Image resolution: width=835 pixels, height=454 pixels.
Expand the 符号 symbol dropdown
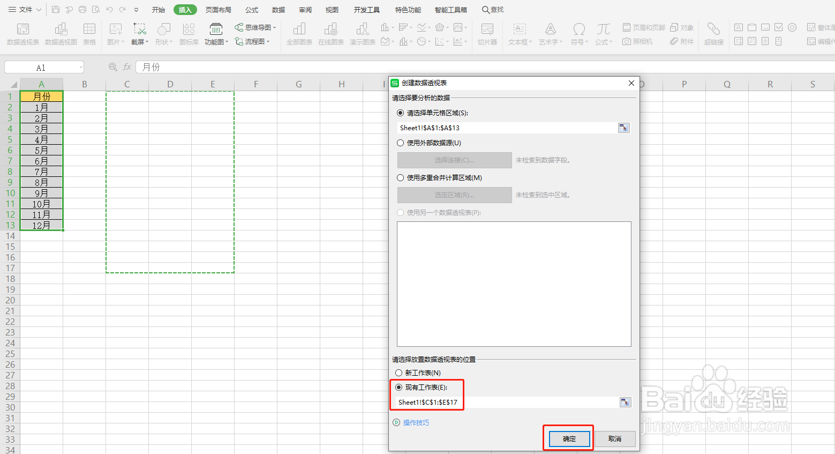(587, 42)
